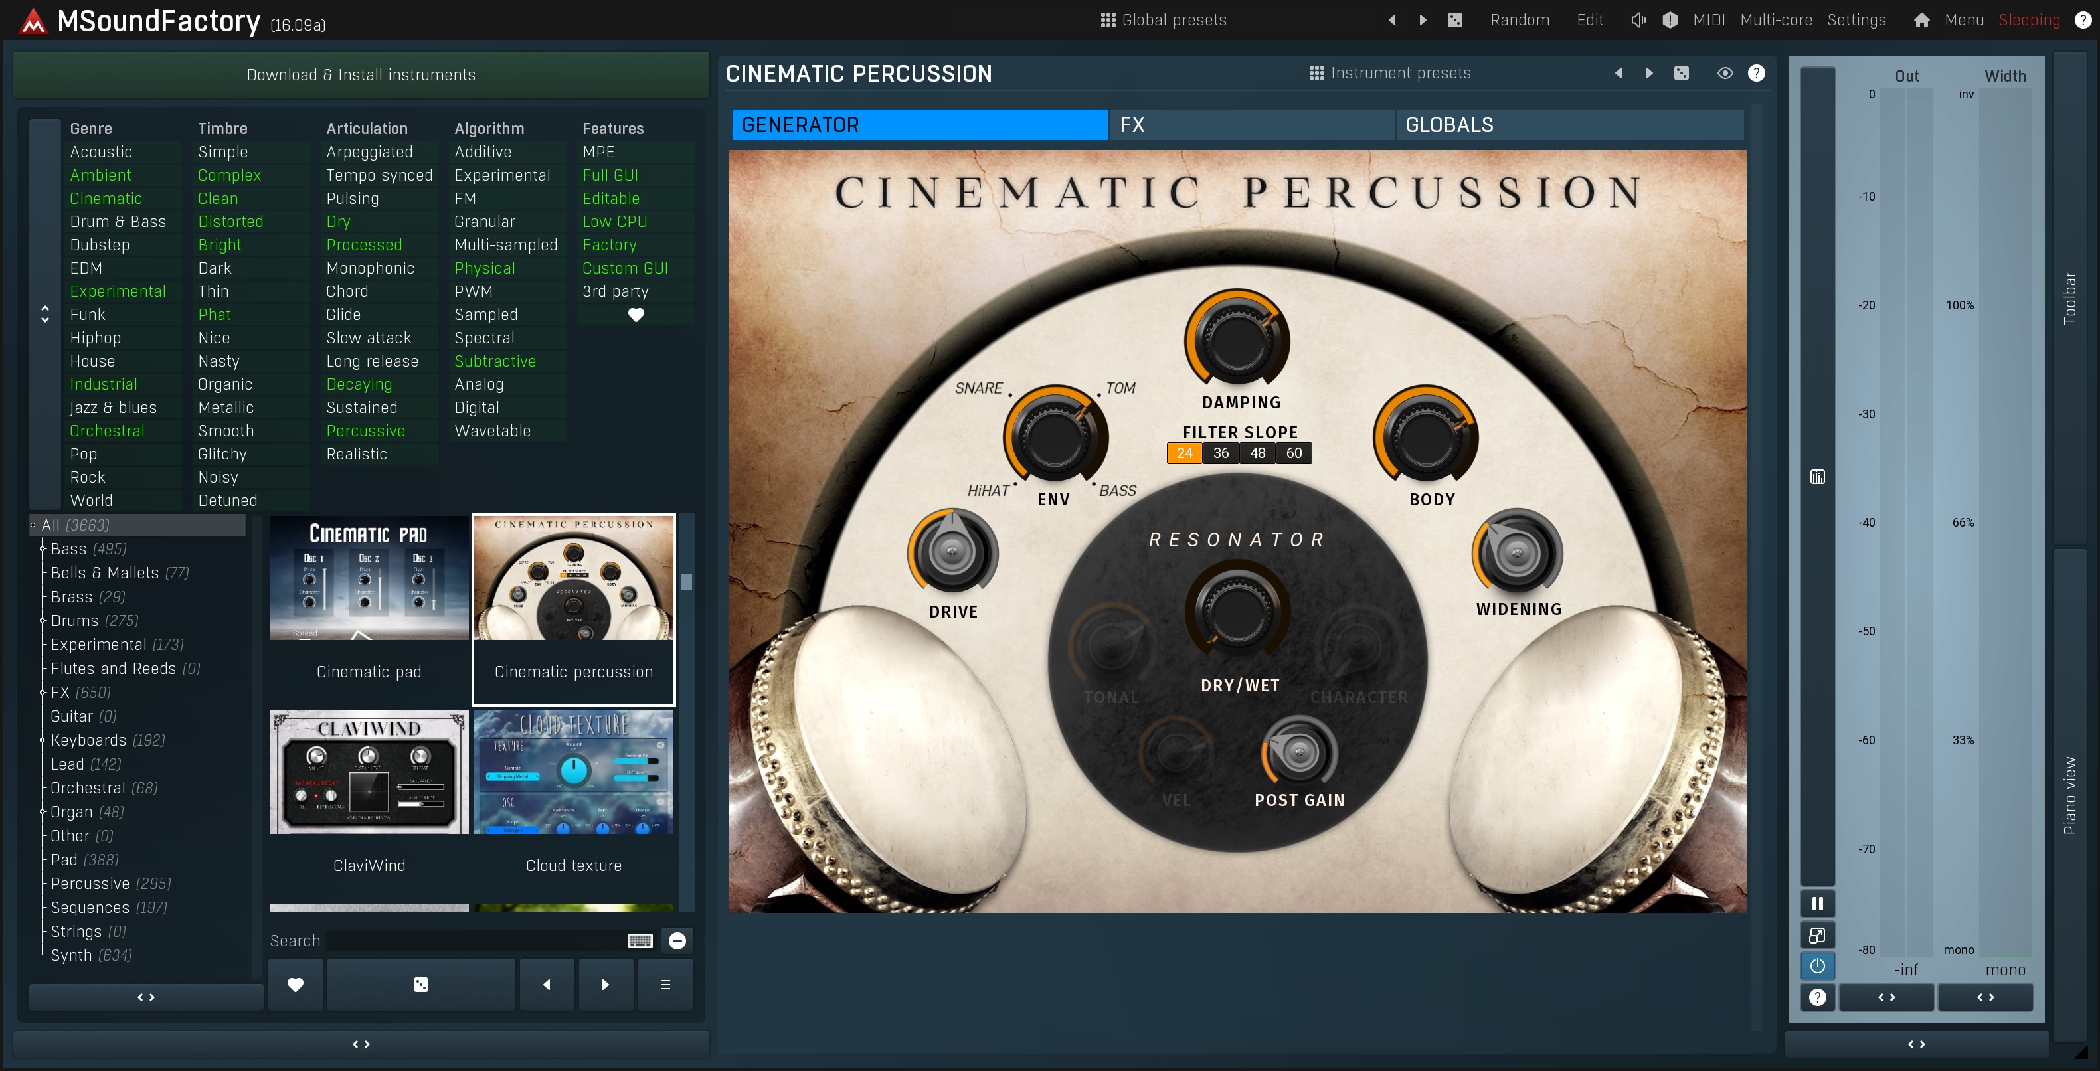Select previous instrument preset arrow
This screenshot has width=2100, height=1071.
1619,73
